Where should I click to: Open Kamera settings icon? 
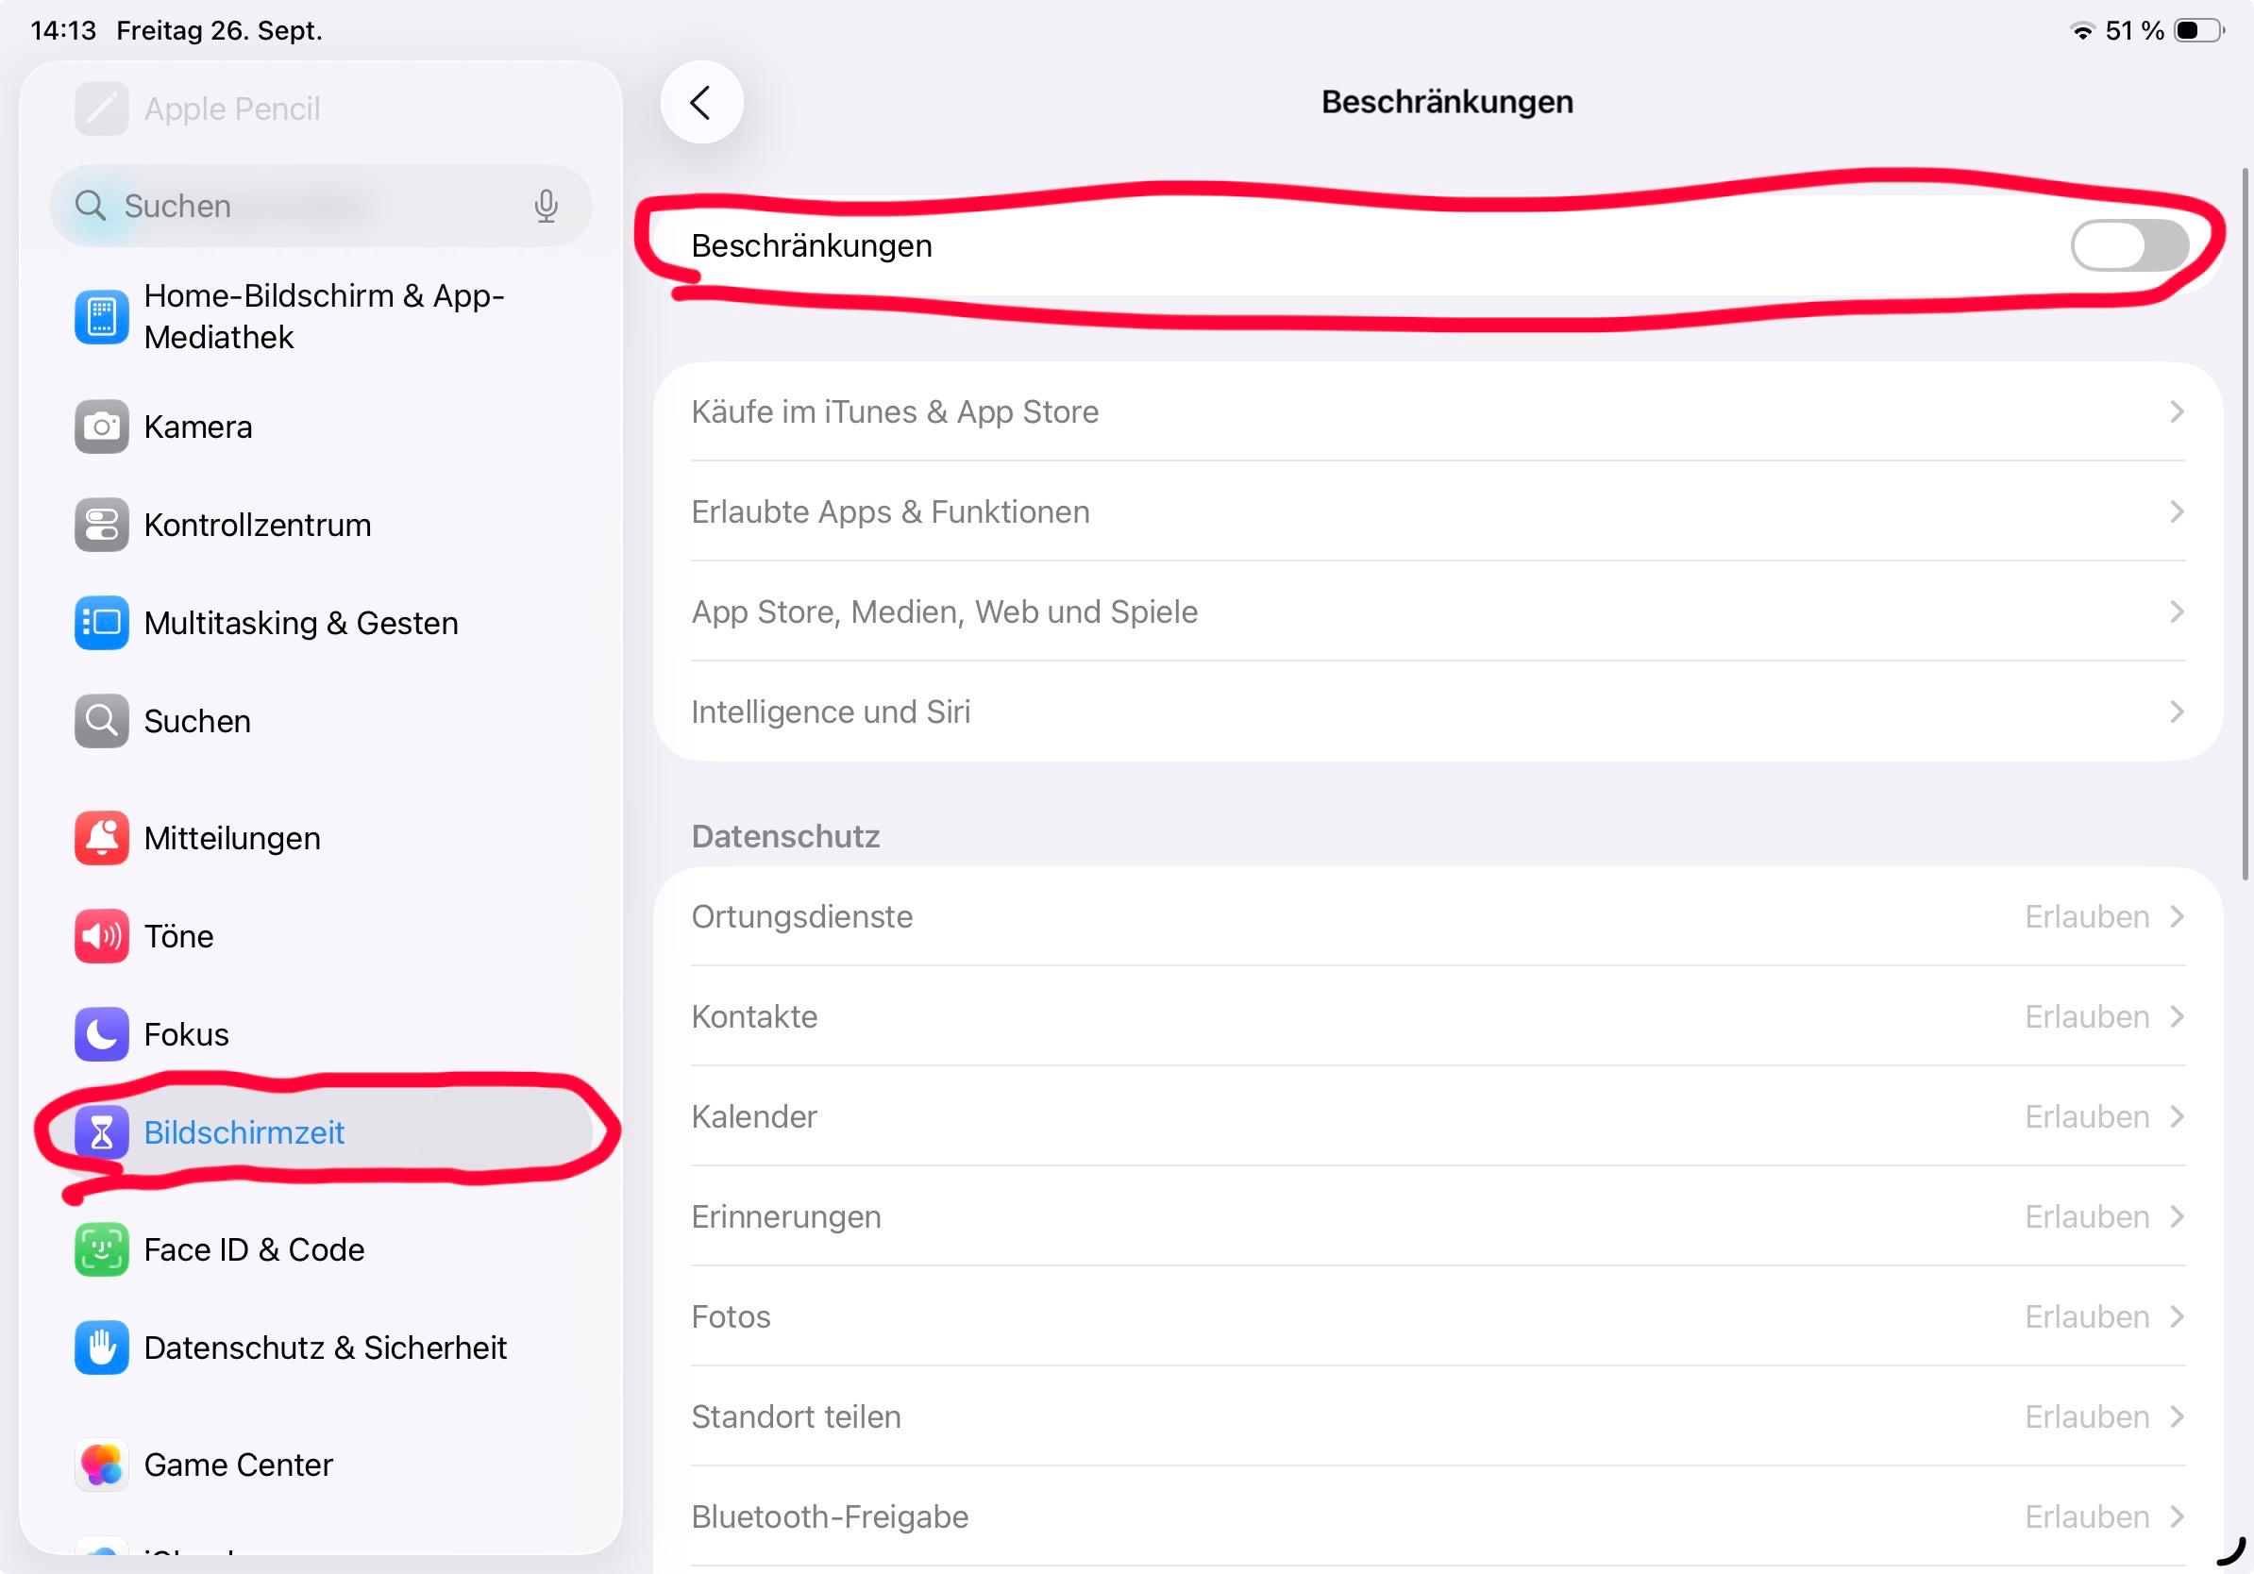pos(101,427)
